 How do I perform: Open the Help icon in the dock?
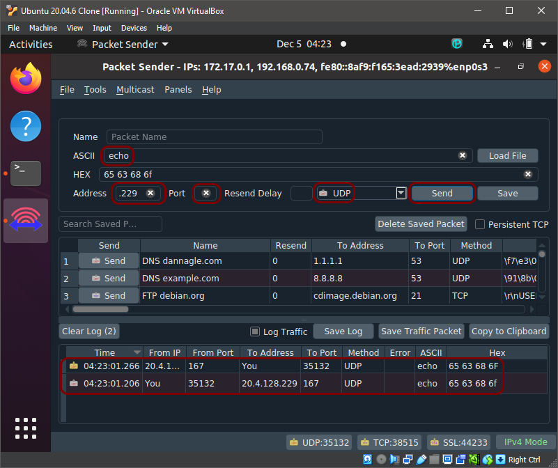[x=26, y=126]
